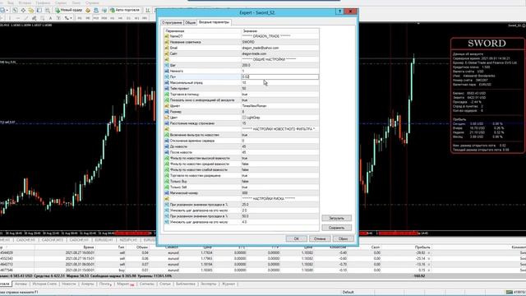Click the help '?' button in Expert dialog
Image resolution: width=526 pixels, height=296 pixels.
[339, 12]
